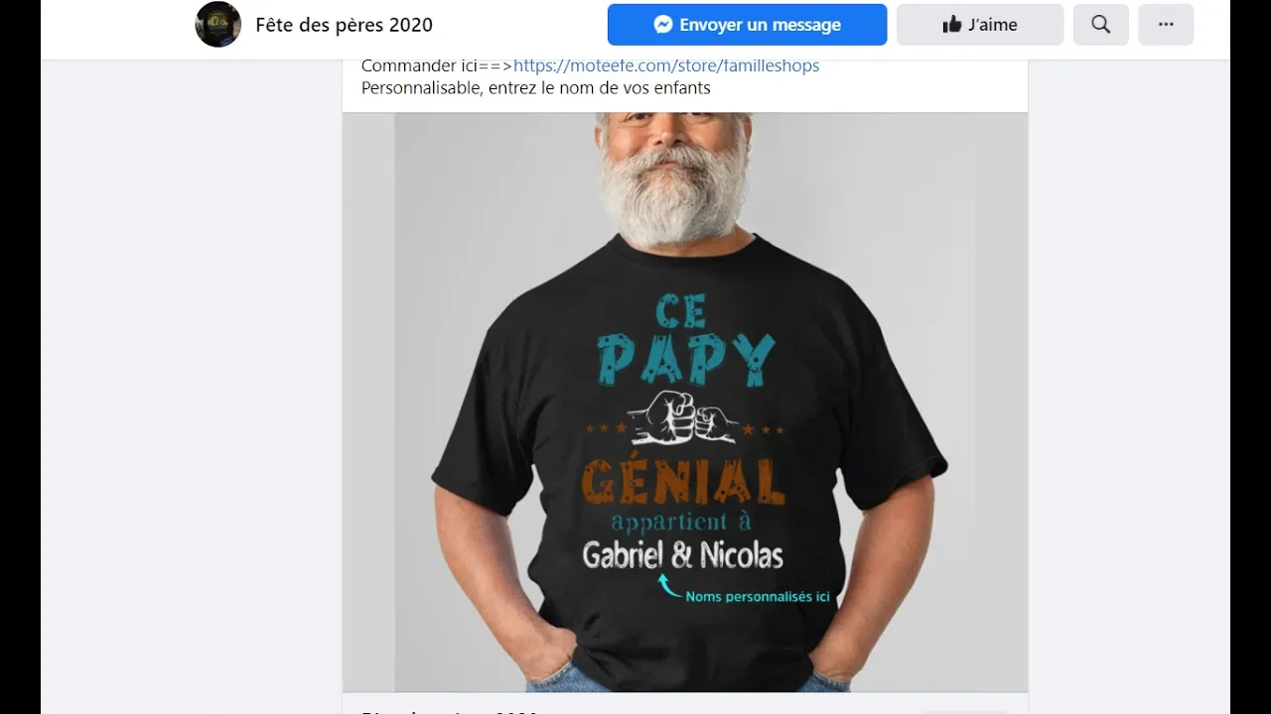Open page search with the magnifier icon
Image resolution: width=1271 pixels, height=714 pixels.
point(1100,25)
